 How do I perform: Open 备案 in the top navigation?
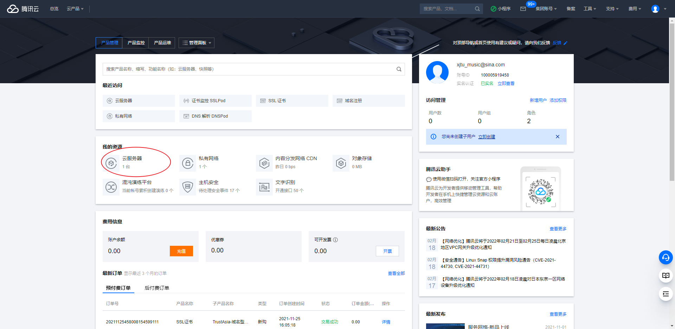571,9
